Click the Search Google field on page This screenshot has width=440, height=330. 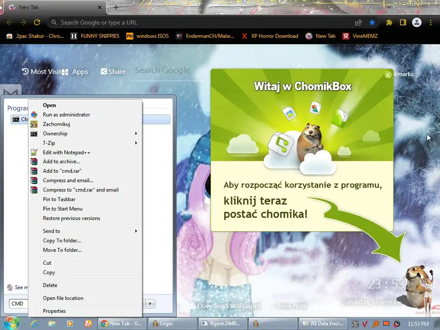(165, 70)
